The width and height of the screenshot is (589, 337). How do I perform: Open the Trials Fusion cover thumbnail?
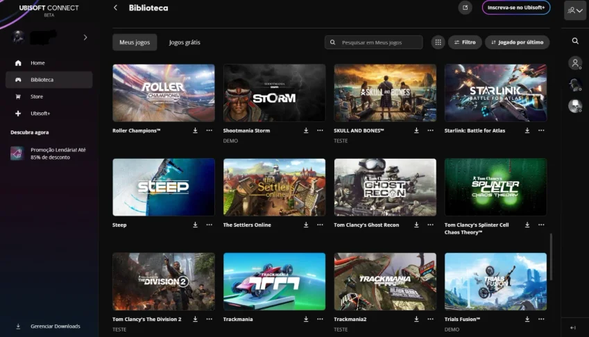point(496,282)
